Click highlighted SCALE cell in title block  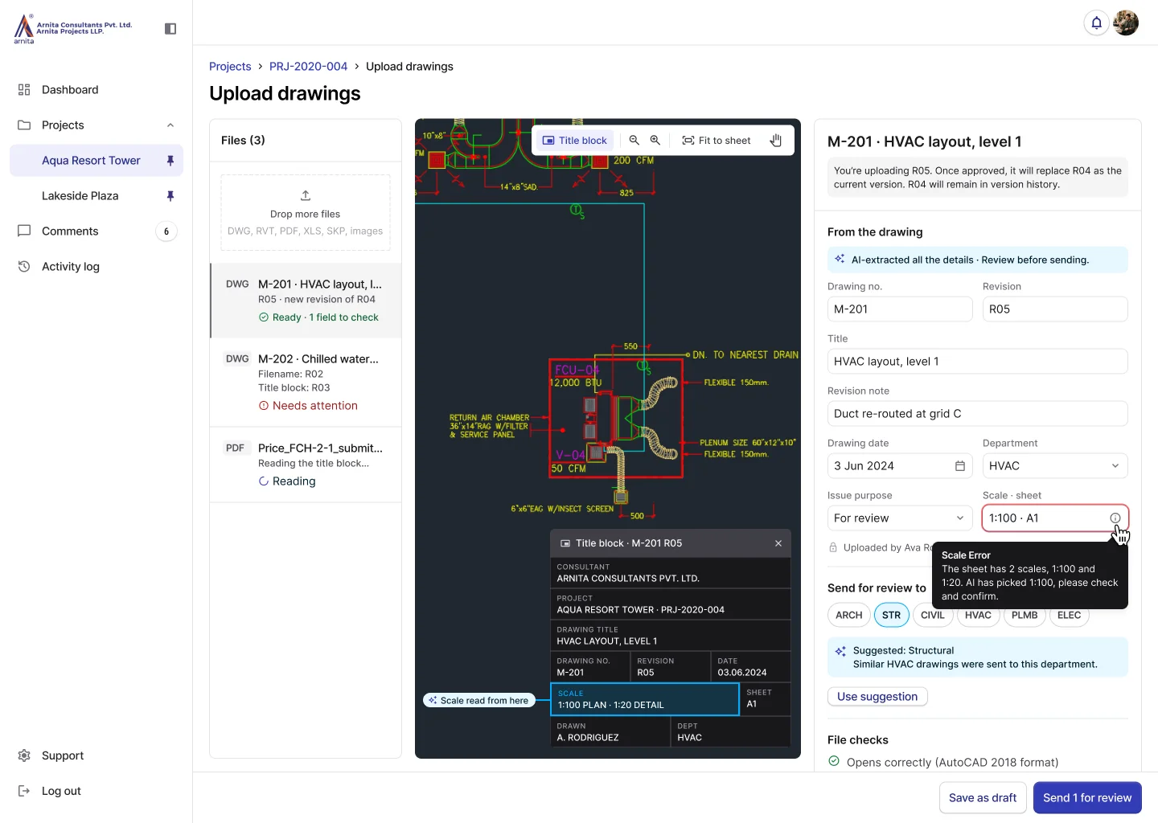[645, 699]
